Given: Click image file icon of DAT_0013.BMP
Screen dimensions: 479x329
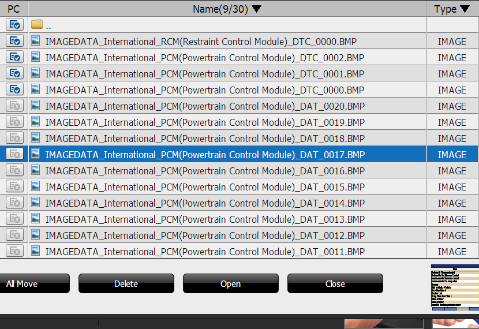Looking at the screenshot, I should (x=36, y=219).
